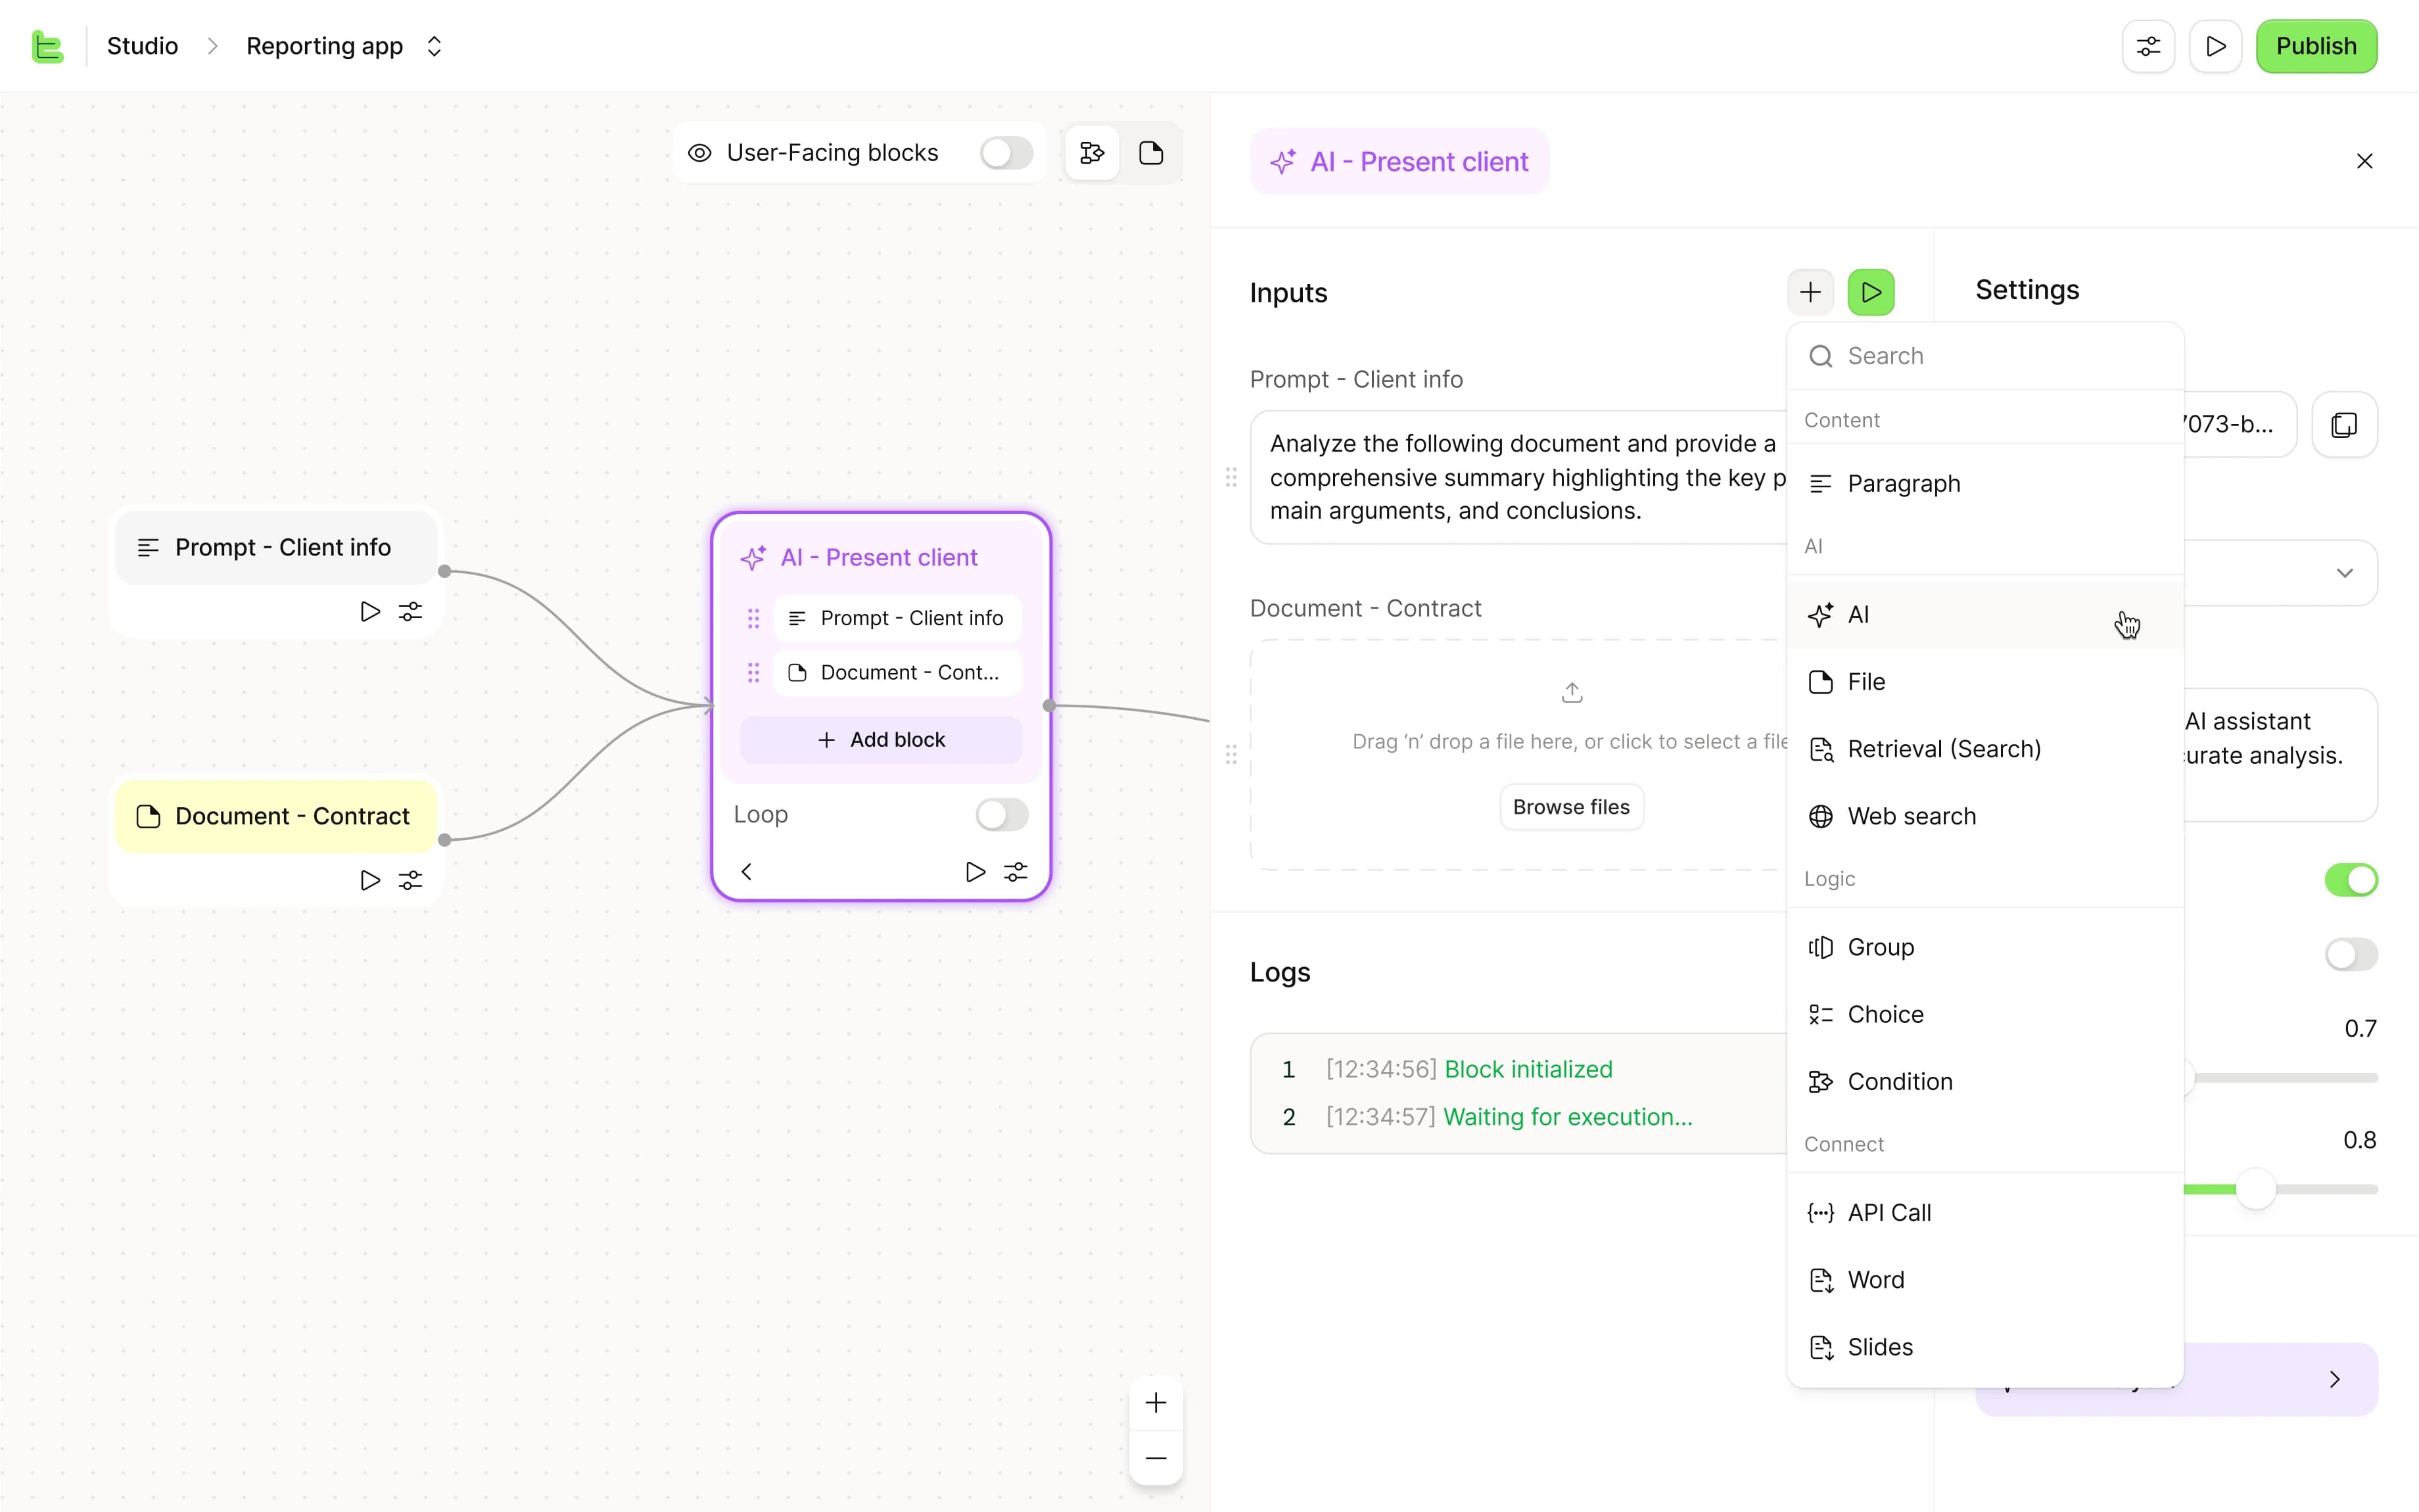Choose Slides from block menu
This screenshot has height=1512, width=2419.
click(x=1985, y=1347)
